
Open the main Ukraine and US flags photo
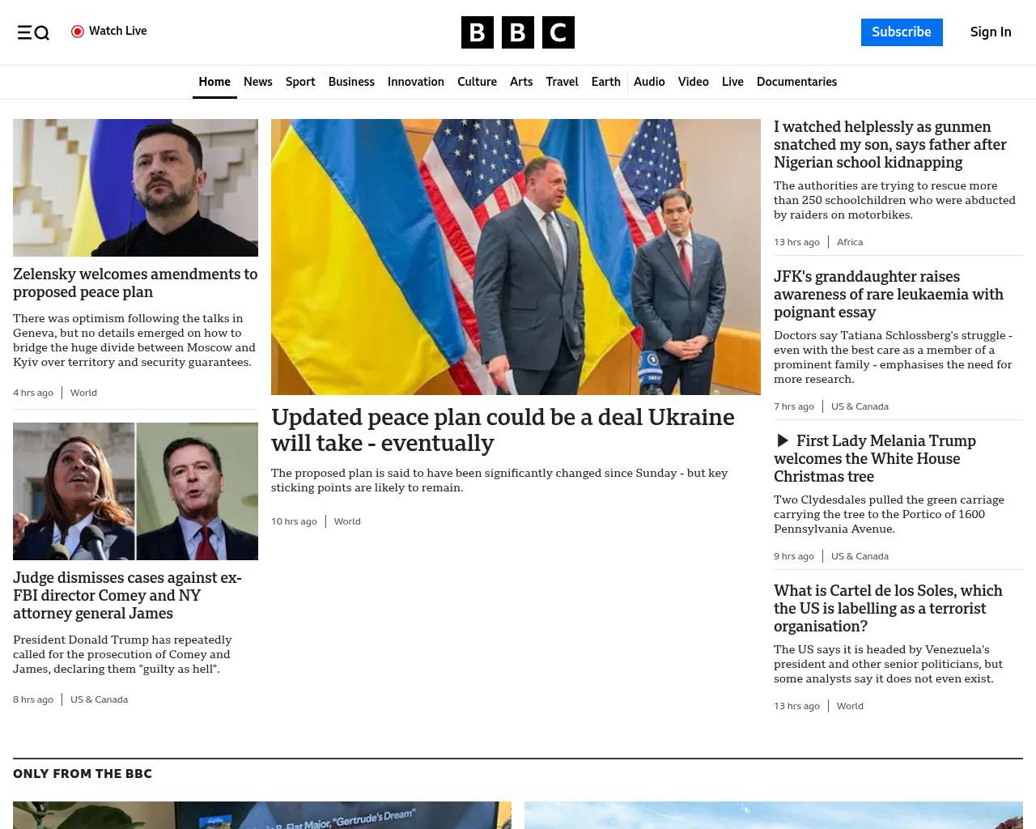[516, 257]
